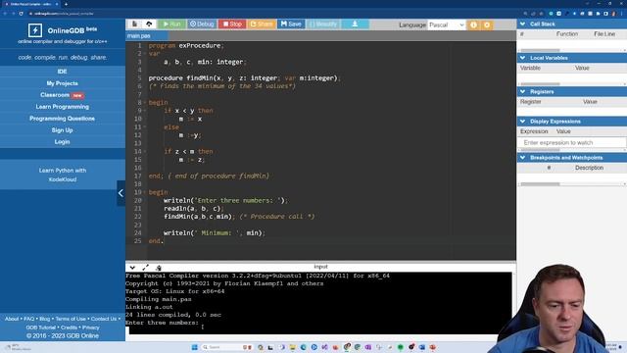Stop the running program

click(232, 24)
